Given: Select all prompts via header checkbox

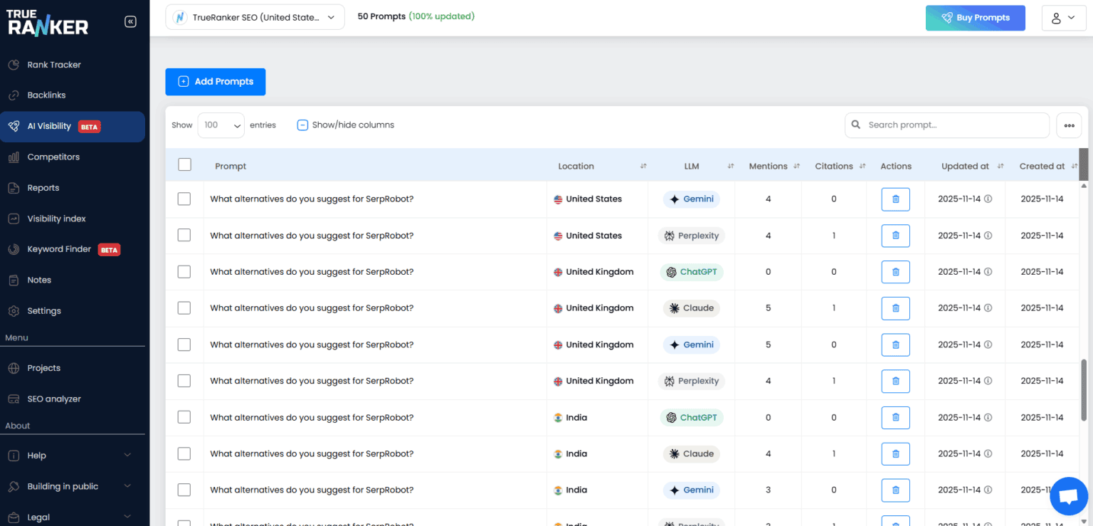Looking at the screenshot, I should (x=184, y=164).
